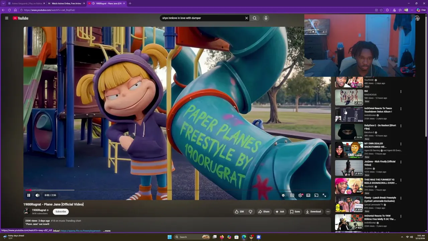Add page to favorites star
The height and width of the screenshot is (241, 428).
381,10
